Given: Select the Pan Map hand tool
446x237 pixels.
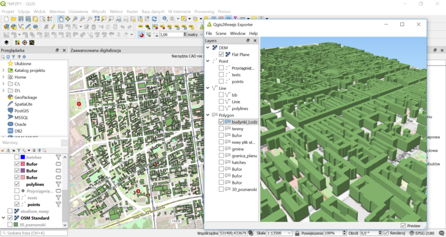Looking at the screenshot, I should click(60, 19).
